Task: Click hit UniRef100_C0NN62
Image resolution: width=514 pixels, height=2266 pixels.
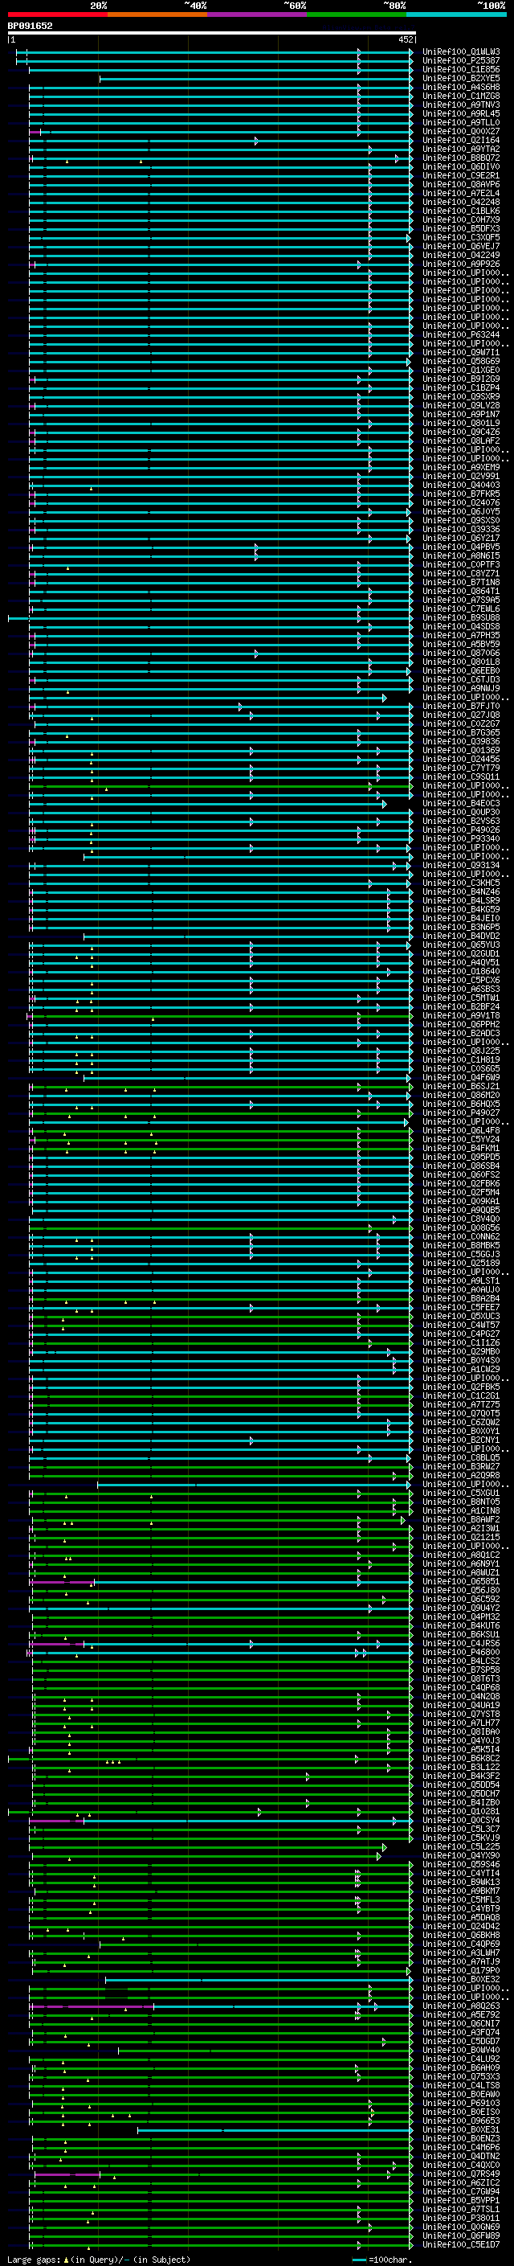Action: (461, 1237)
